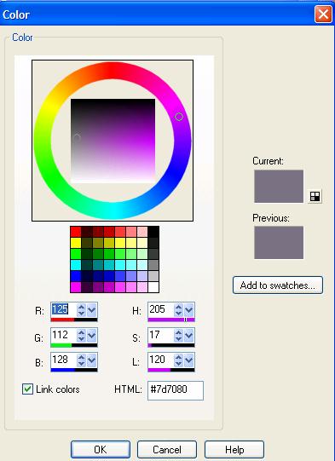Image resolution: width=335 pixels, height=461 pixels.
Task: Click the Add to swatches button
Action: pos(278,285)
